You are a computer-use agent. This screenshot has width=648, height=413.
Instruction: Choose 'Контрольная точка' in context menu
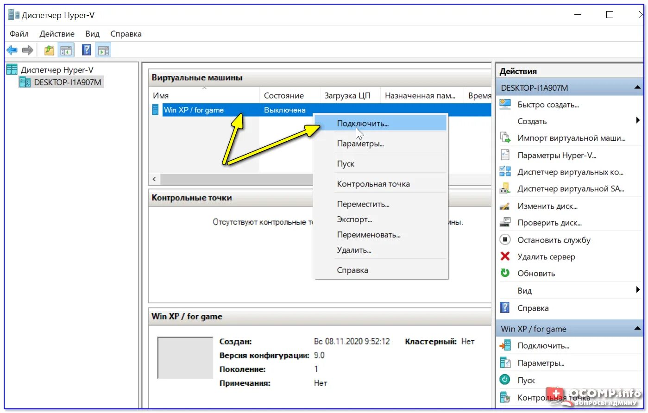coord(380,184)
